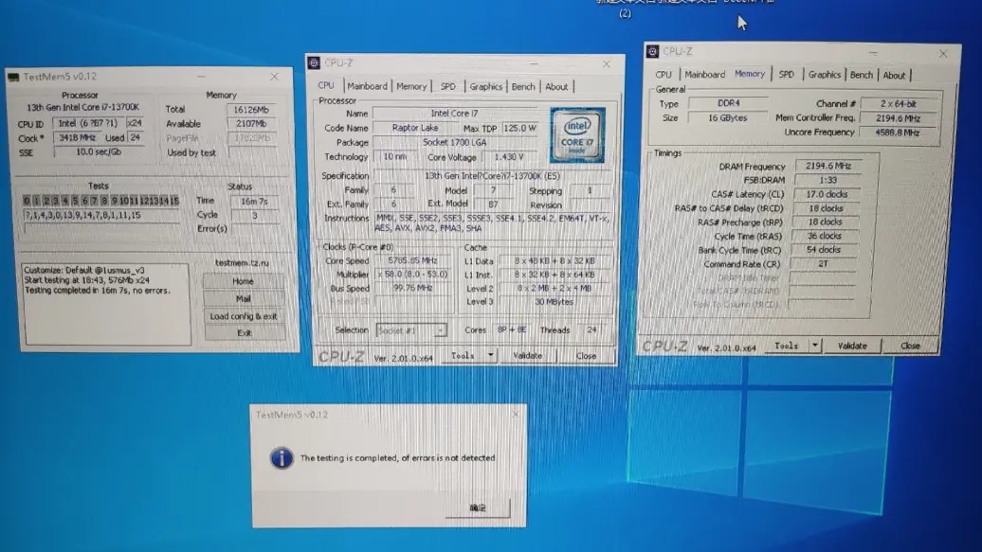Click the Level 3 cache 30 MBytes value
The width and height of the screenshot is (982, 552).
(555, 302)
